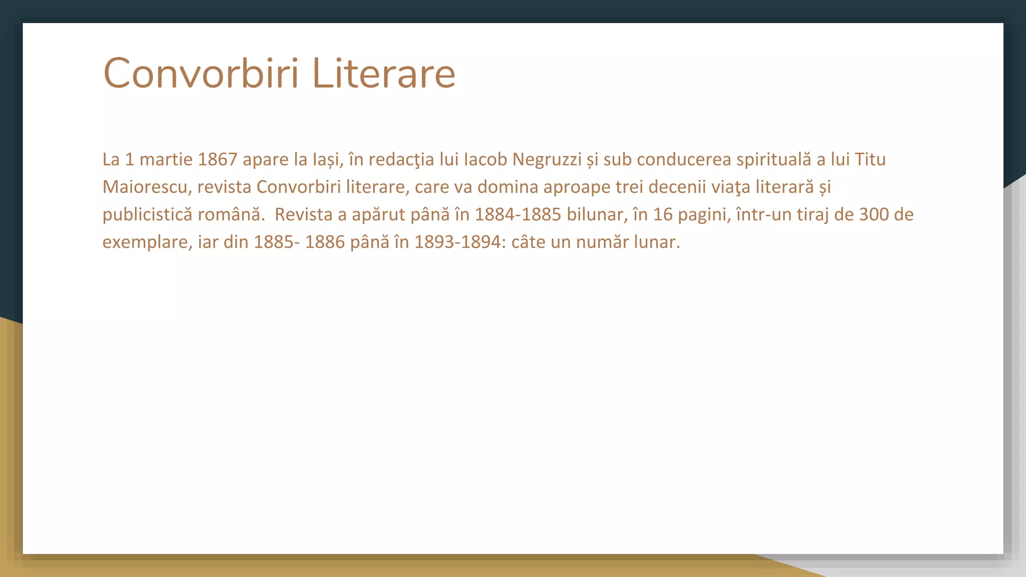The width and height of the screenshot is (1026, 577).
Task: Click the date '1 martie 1867'
Action: click(181, 159)
